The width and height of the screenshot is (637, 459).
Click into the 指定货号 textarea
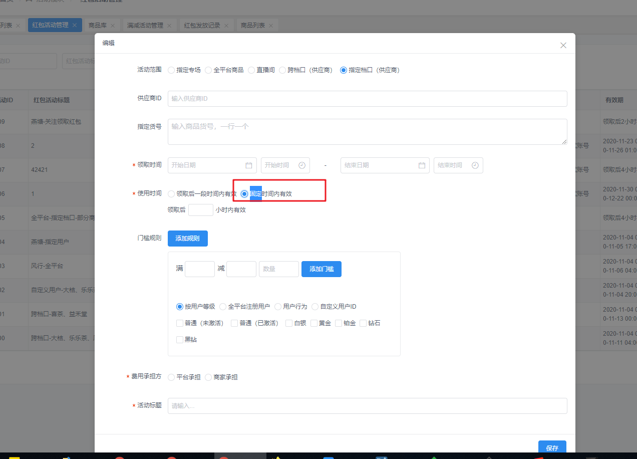368,132
